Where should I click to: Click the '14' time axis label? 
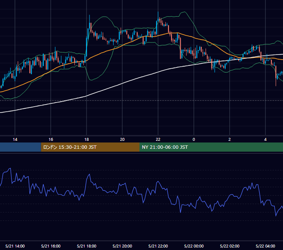click(x=15, y=140)
